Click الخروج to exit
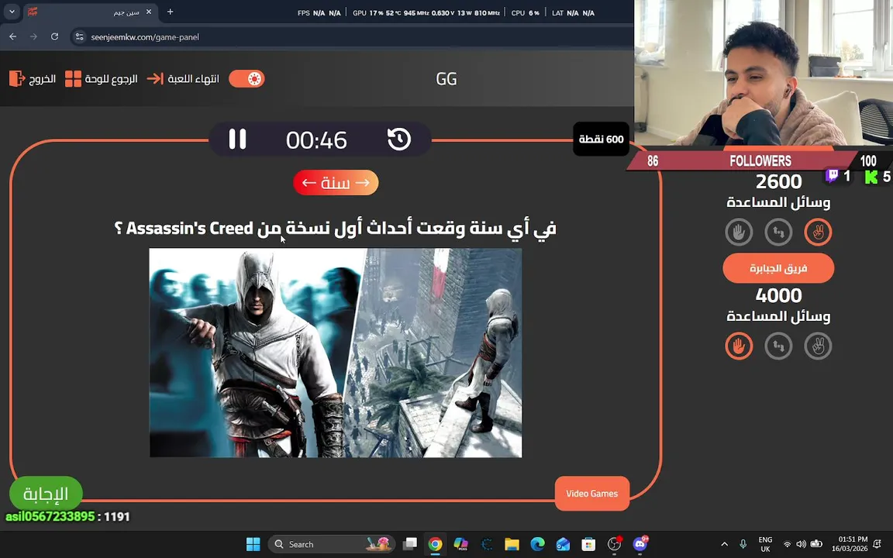 pos(33,78)
